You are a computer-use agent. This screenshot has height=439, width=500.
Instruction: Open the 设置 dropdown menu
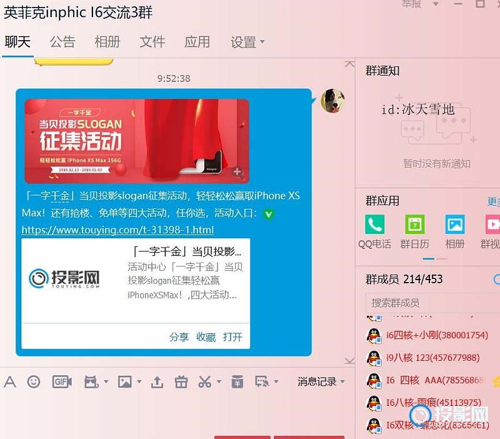(247, 42)
